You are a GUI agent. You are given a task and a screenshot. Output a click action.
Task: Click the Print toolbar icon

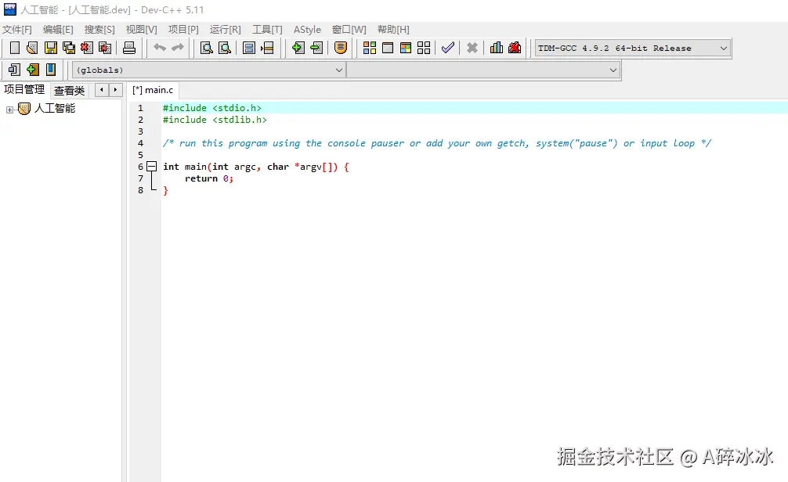pos(129,48)
